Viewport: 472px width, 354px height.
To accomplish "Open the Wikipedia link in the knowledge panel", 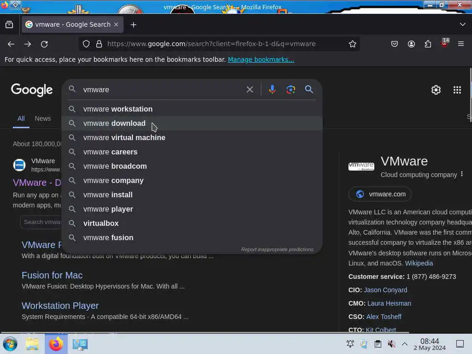I will 419,263.
